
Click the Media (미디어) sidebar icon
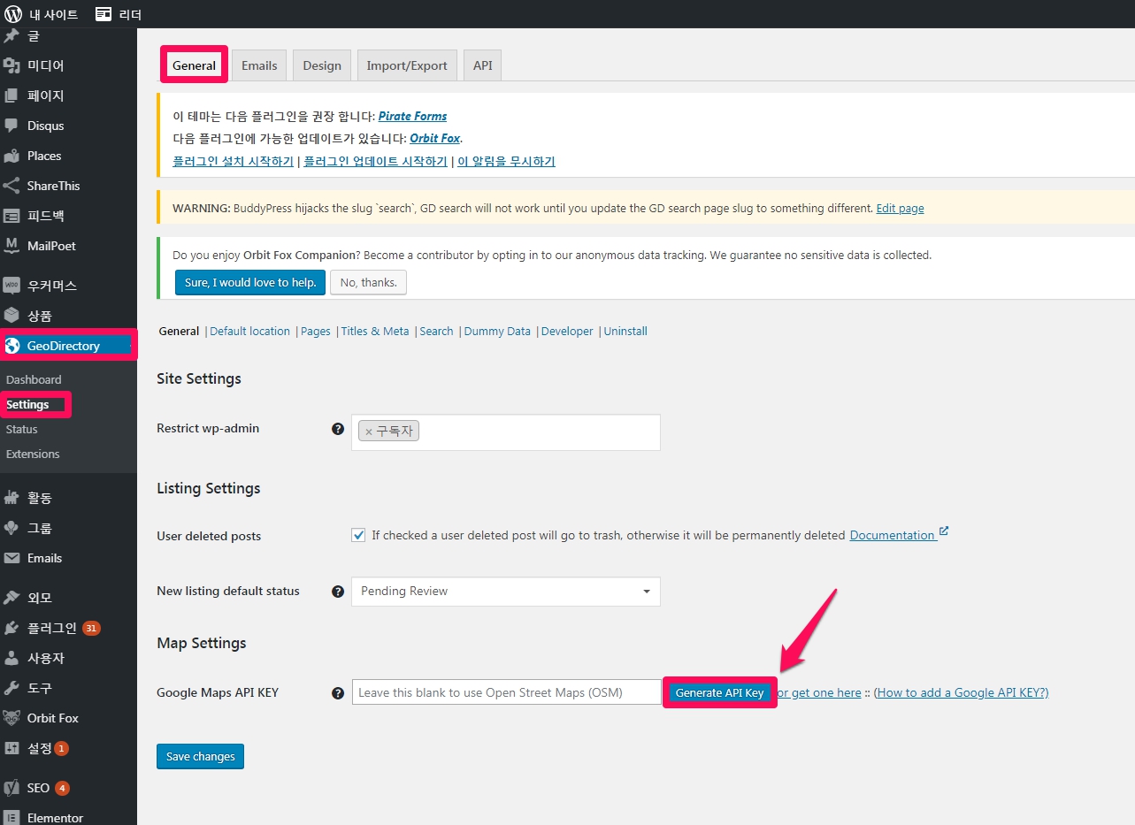(x=12, y=65)
